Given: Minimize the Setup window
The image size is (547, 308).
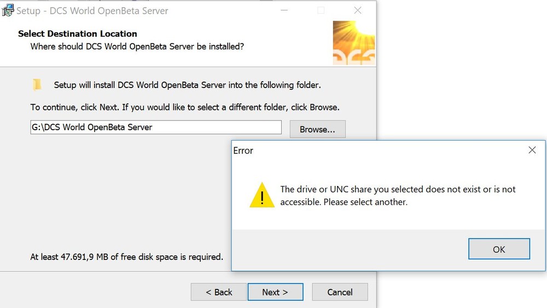Looking at the screenshot, I should click(284, 10).
